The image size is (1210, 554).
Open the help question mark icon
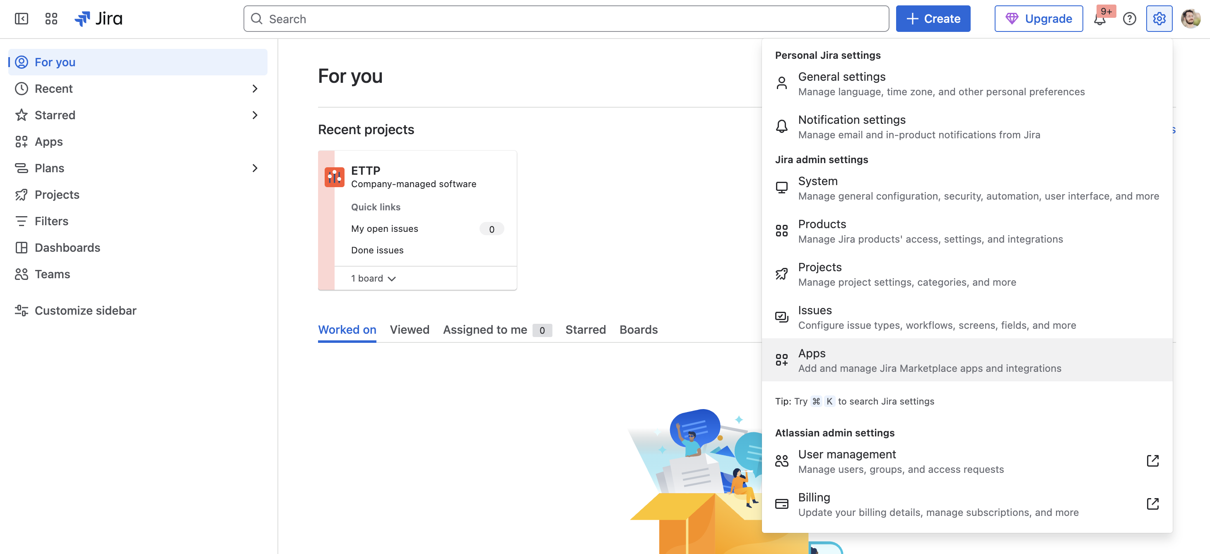(1129, 19)
